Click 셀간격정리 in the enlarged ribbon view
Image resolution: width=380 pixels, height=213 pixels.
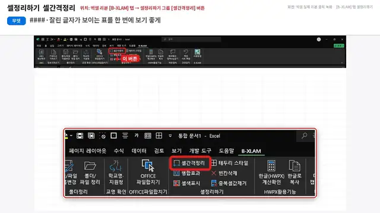[189, 163]
